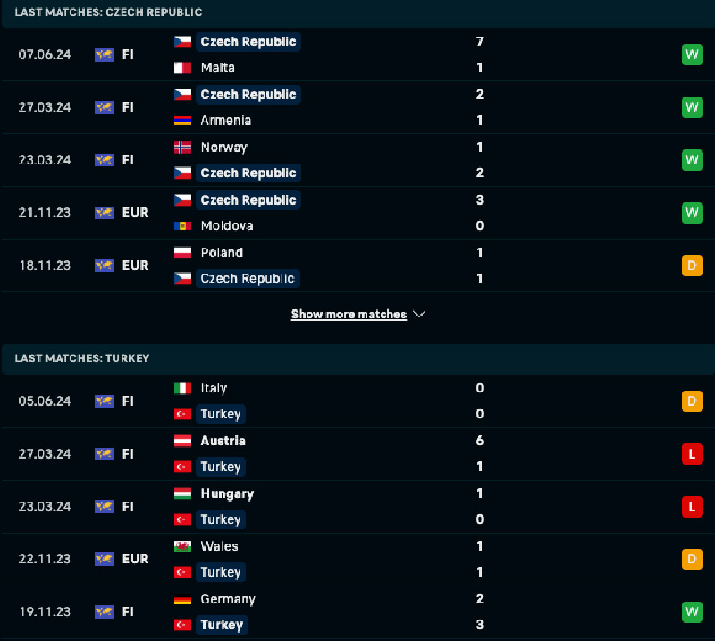The image size is (715, 641).
Task: Select the Czech Republic team in Norway match
Action: [x=248, y=173]
